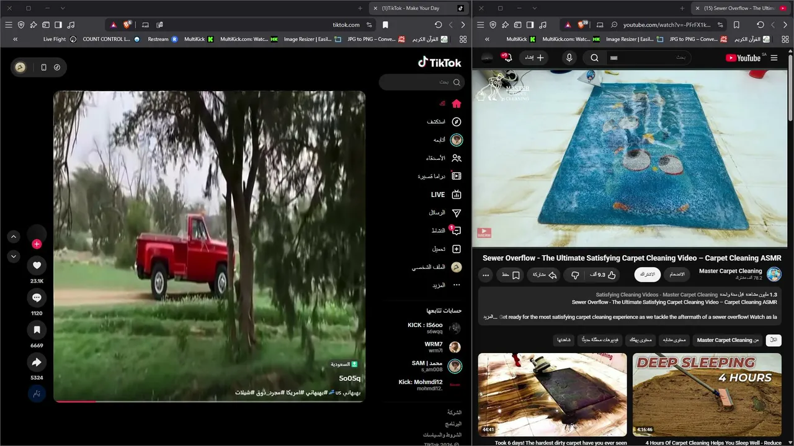Screen dimensions: 794x446
Task: Select the TikTok - Make Your Day tab
Action: pos(419,8)
